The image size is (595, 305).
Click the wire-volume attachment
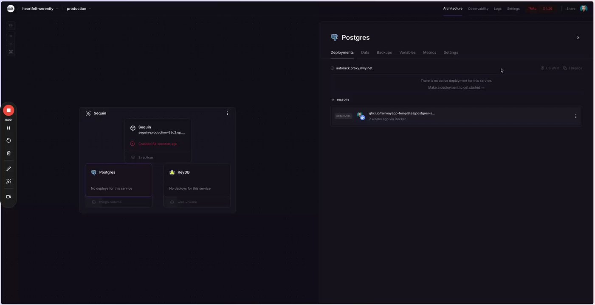(197, 202)
